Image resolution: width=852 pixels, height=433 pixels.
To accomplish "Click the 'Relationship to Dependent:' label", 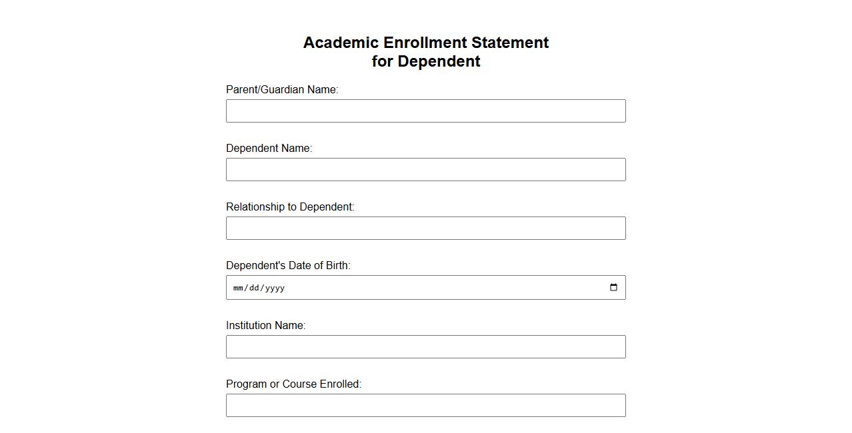I will coord(290,207).
